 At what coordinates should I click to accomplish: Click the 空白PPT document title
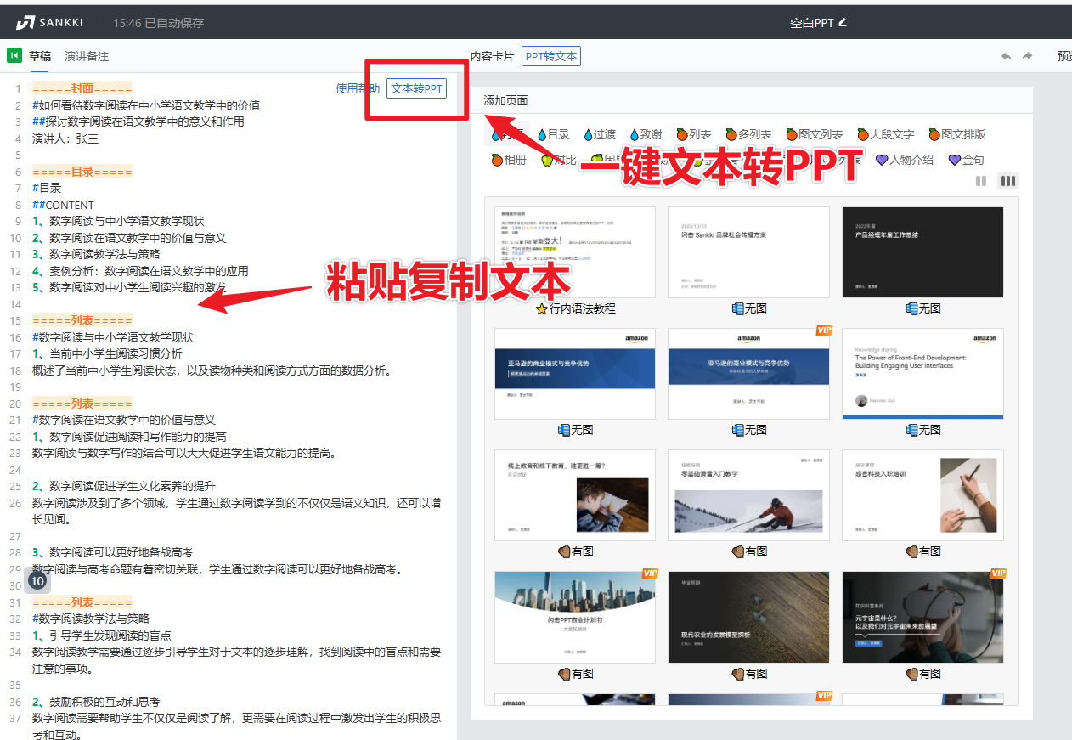pos(812,23)
